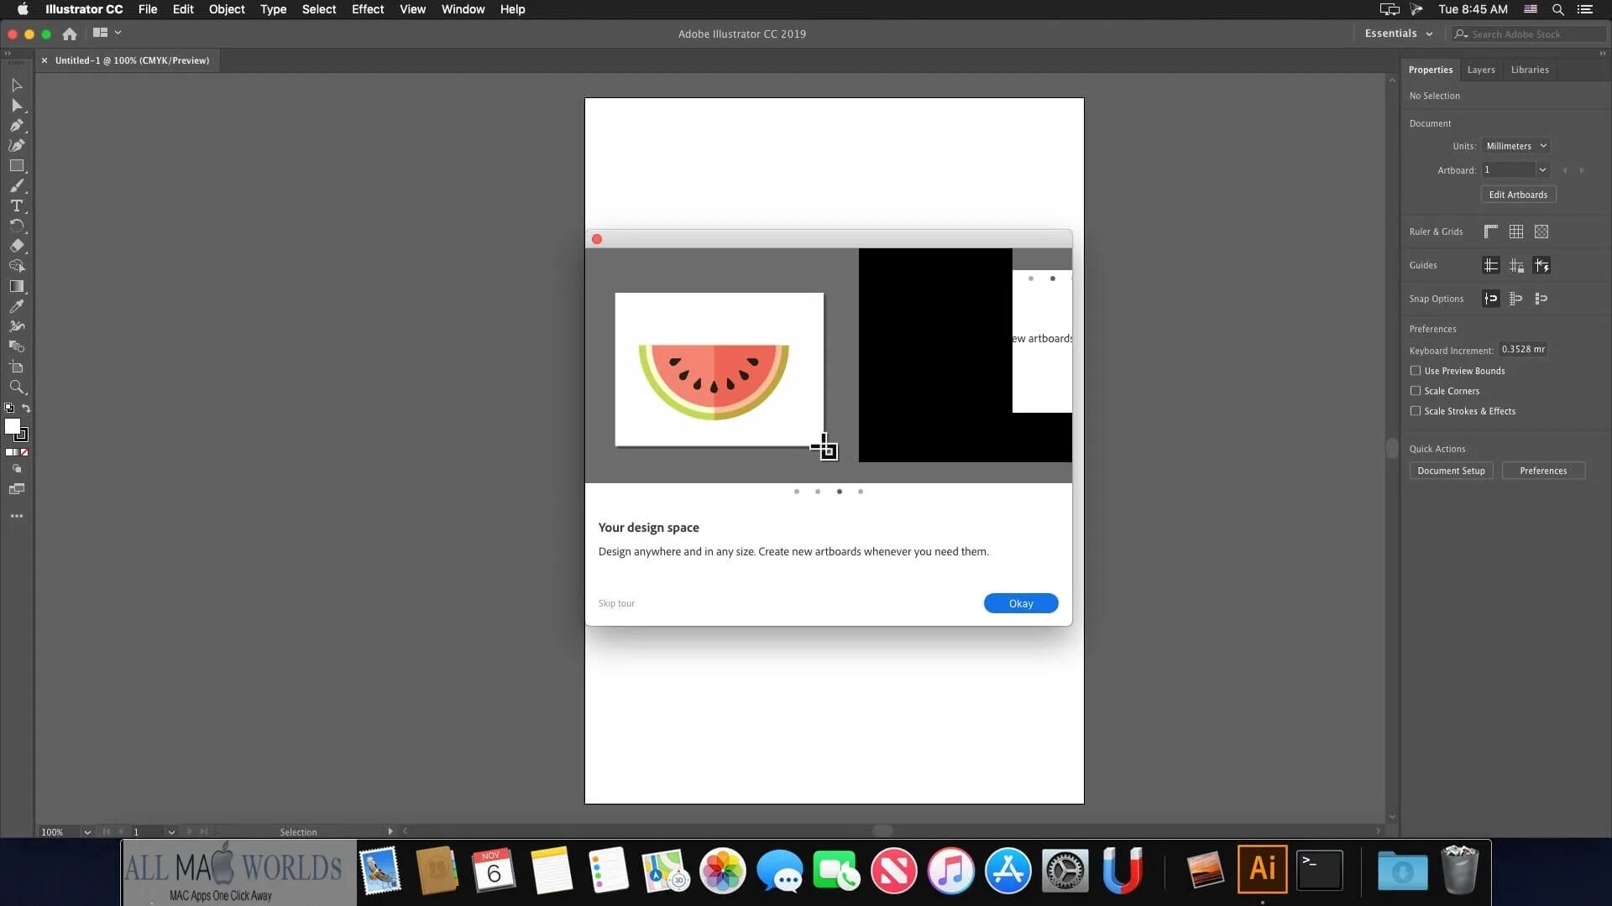Show the grid from Ruler & Grids
The image size is (1612, 906).
tap(1516, 232)
